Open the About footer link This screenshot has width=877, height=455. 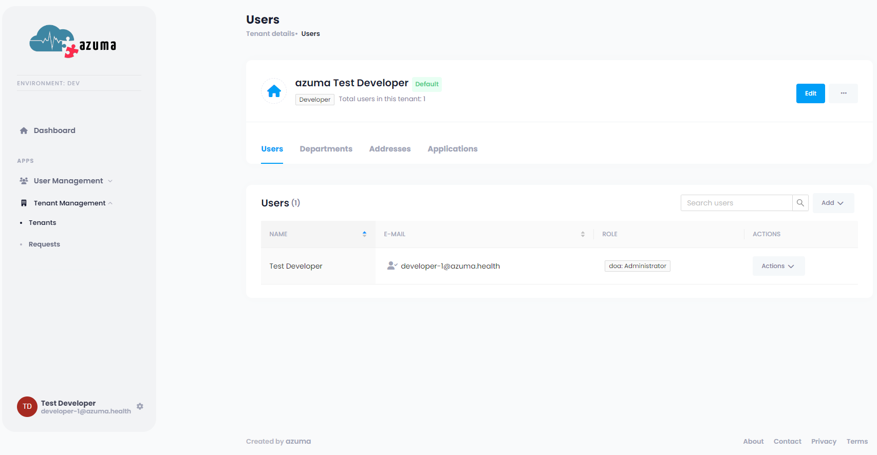pos(753,441)
